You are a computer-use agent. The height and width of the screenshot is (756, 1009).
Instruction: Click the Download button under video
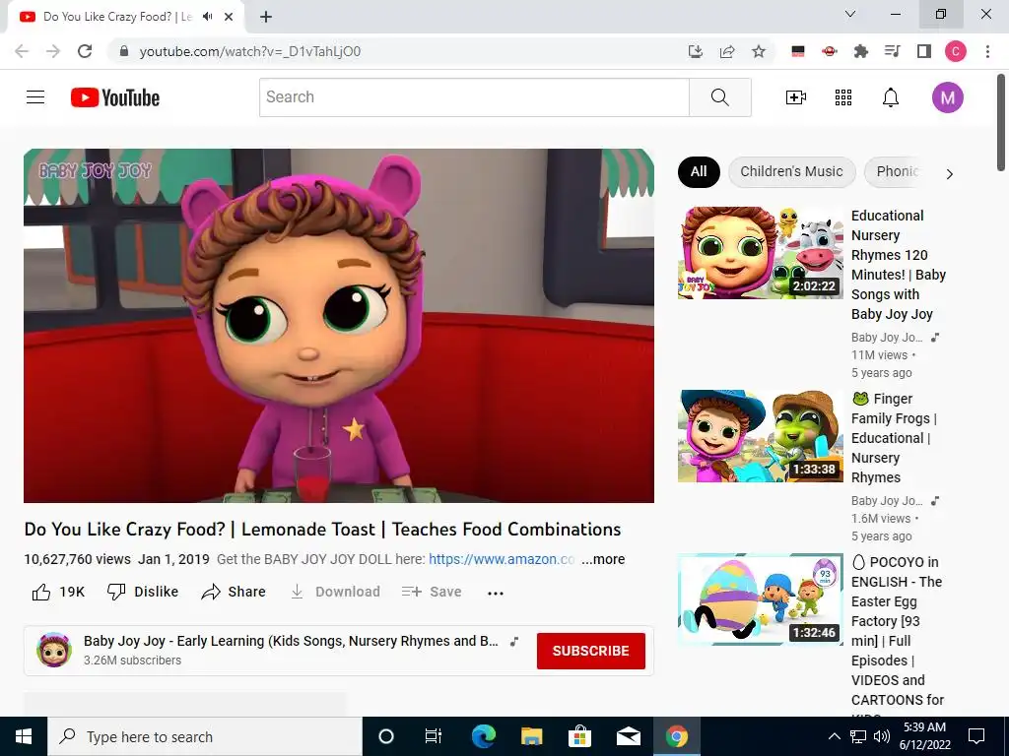(x=335, y=592)
